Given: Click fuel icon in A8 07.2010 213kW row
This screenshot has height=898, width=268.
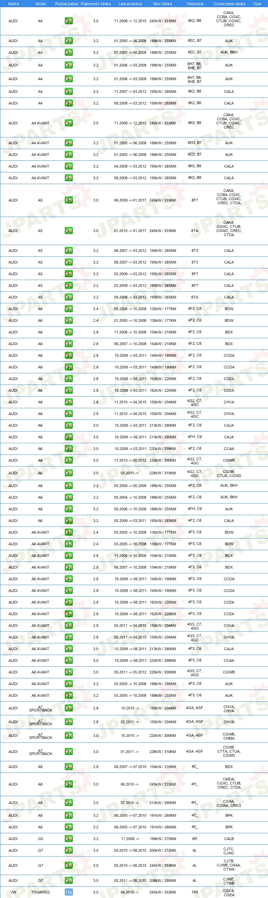Looking at the screenshot, I should point(69,802).
